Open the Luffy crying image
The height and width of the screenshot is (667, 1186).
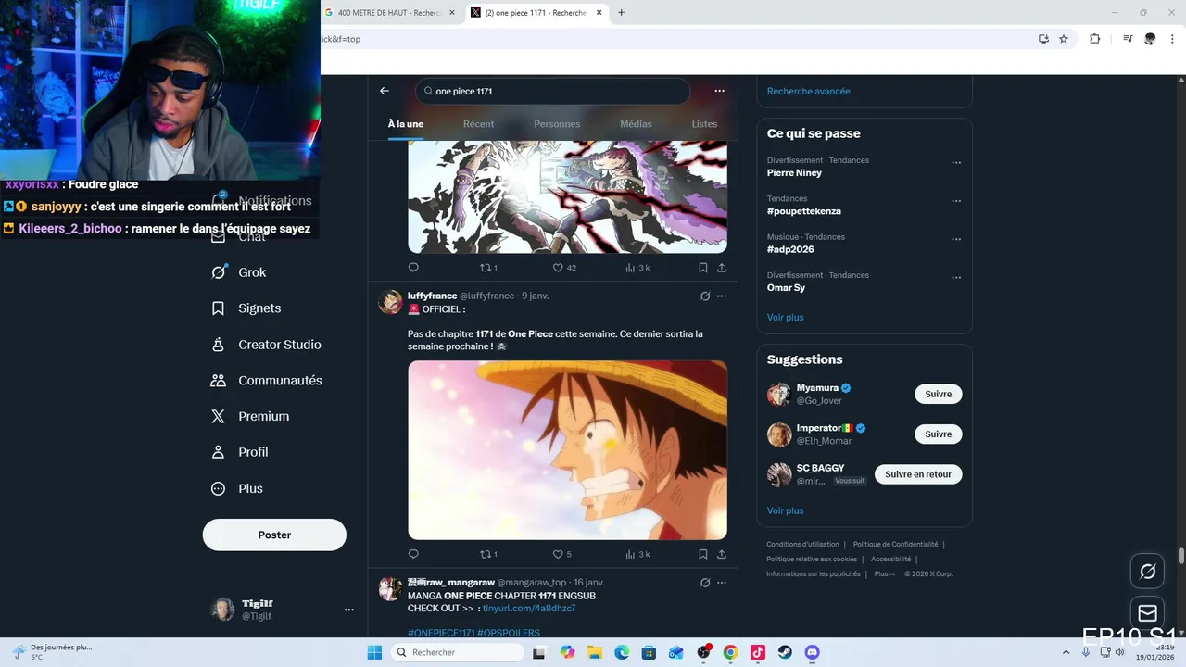click(x=568, y=450)
